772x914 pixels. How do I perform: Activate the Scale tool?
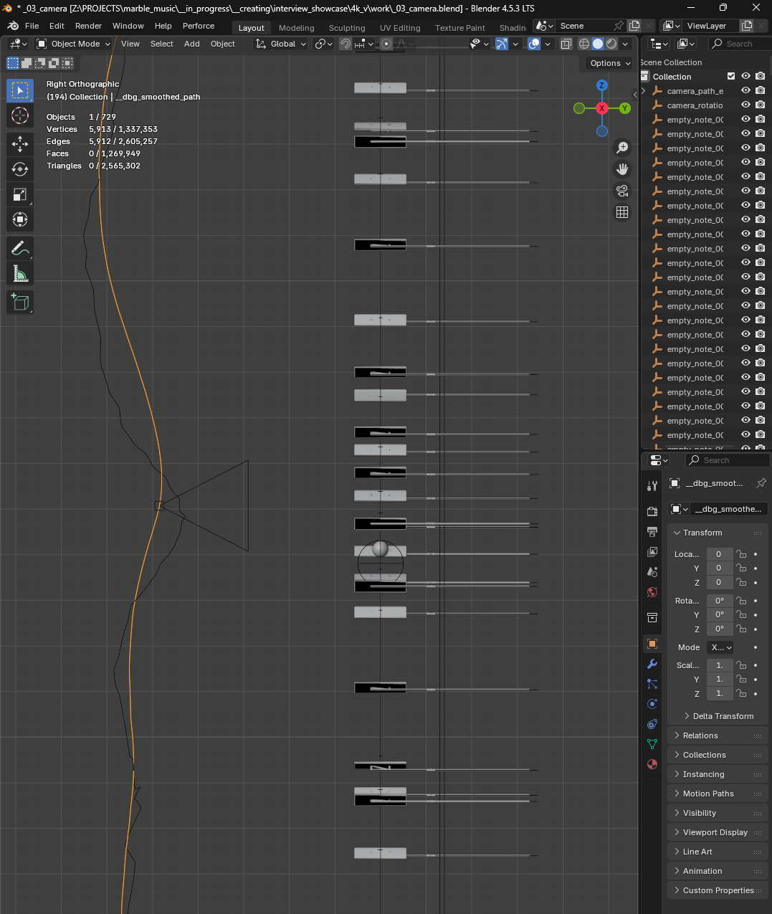(x=19, y=194)
